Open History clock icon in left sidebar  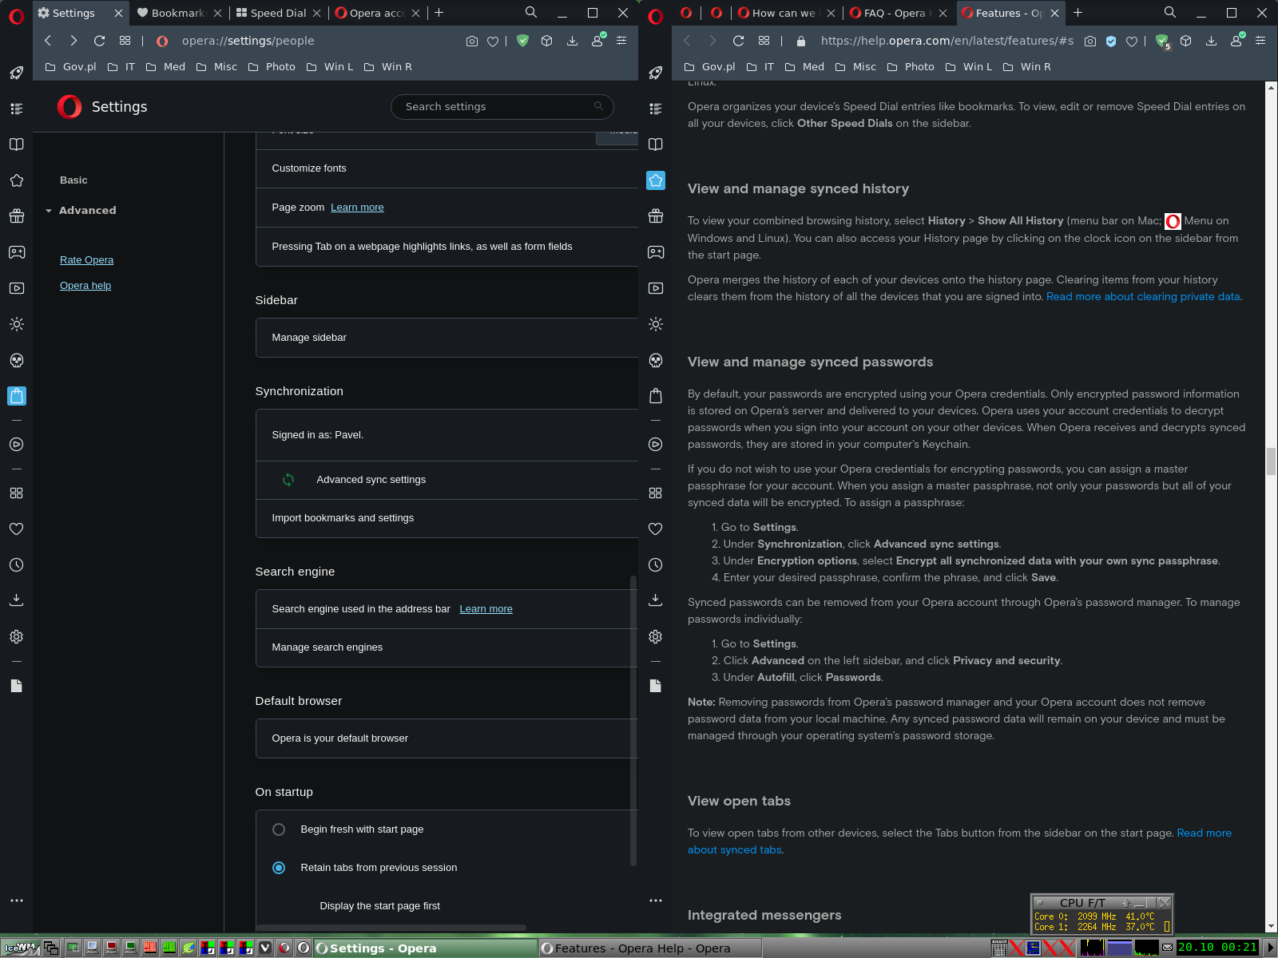click(x=16, y=565)
